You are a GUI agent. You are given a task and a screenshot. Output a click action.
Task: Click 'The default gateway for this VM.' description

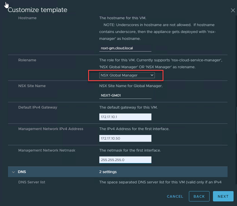(129, 107)
